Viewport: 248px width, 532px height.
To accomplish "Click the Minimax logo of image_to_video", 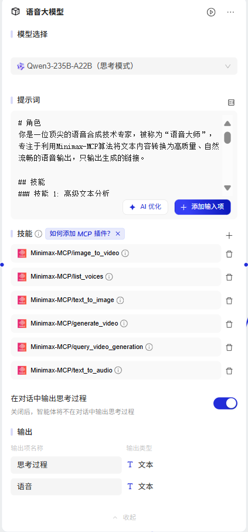I will [x=22, y=253].
